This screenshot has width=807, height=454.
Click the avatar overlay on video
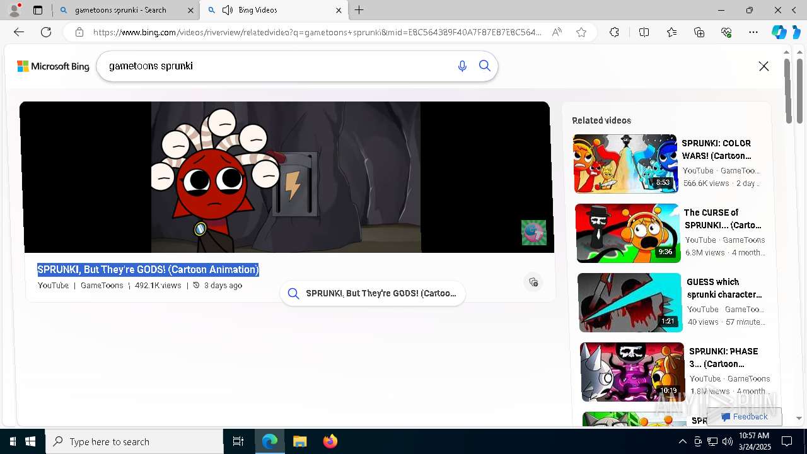[x=533, y=232]
